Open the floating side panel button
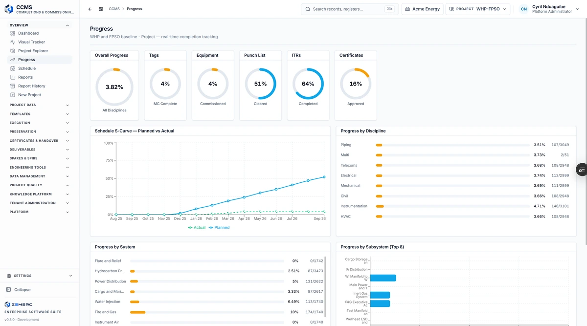The height and width of the screenshot is (326, 587). (x=582, y=170)
